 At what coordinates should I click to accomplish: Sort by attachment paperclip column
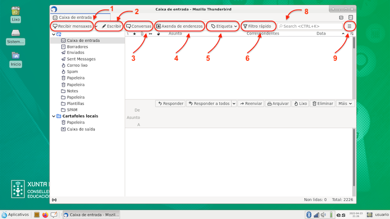[x=142, y=34]
